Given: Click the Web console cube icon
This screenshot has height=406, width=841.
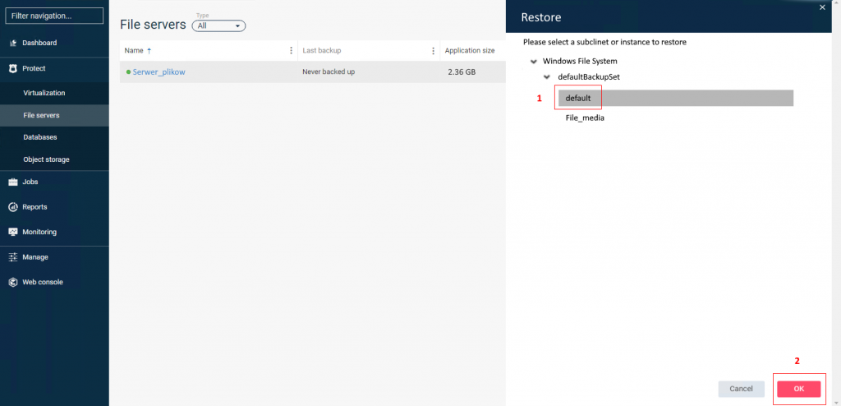Looking at the screenshot, I should [x=13, y=282].
